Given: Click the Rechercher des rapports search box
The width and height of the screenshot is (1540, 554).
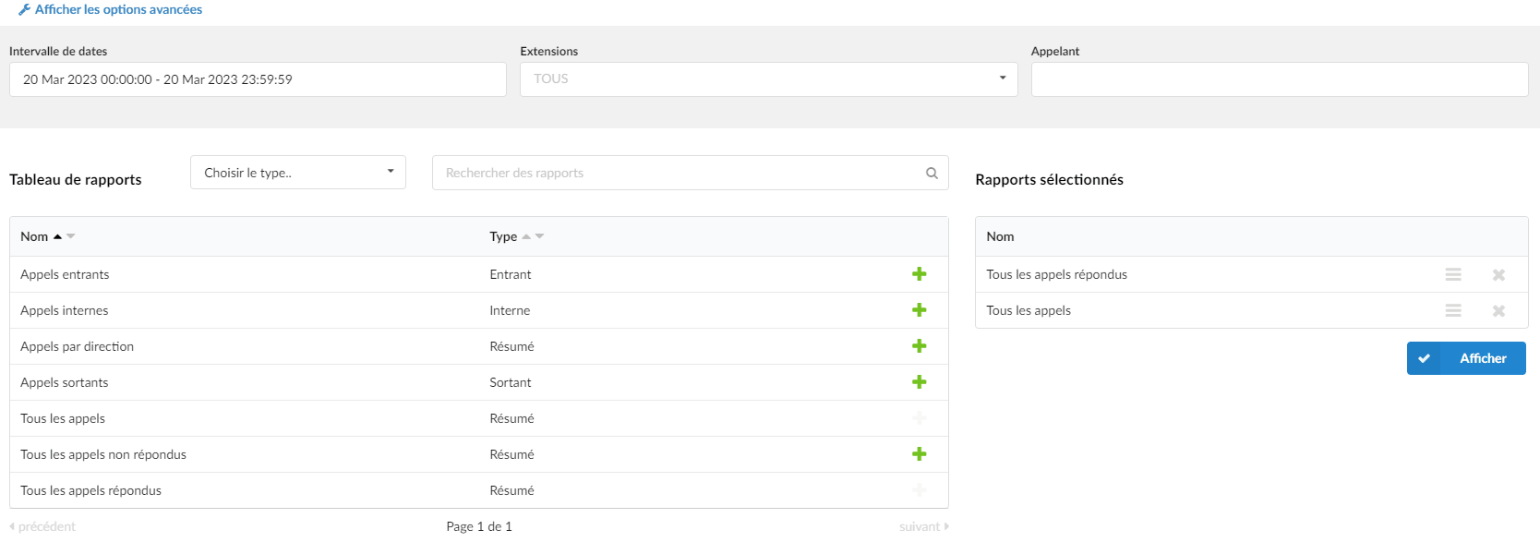Looking at the screenshot, I should [690, 173].
